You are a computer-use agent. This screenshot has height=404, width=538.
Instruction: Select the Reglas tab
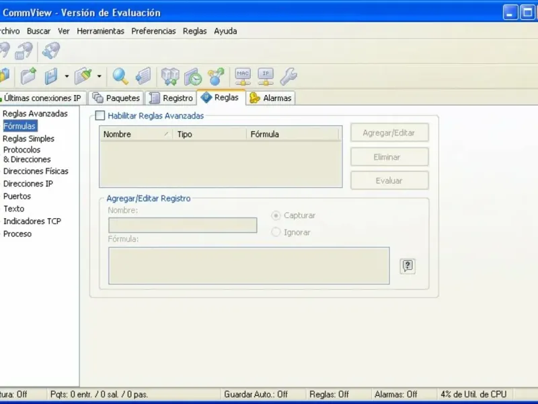tap(221, 98)
